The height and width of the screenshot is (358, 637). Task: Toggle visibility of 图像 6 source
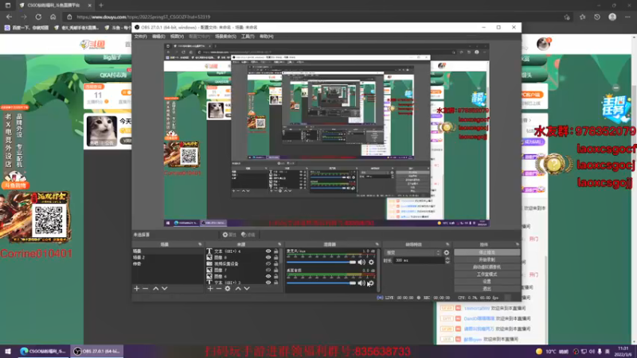268,276
